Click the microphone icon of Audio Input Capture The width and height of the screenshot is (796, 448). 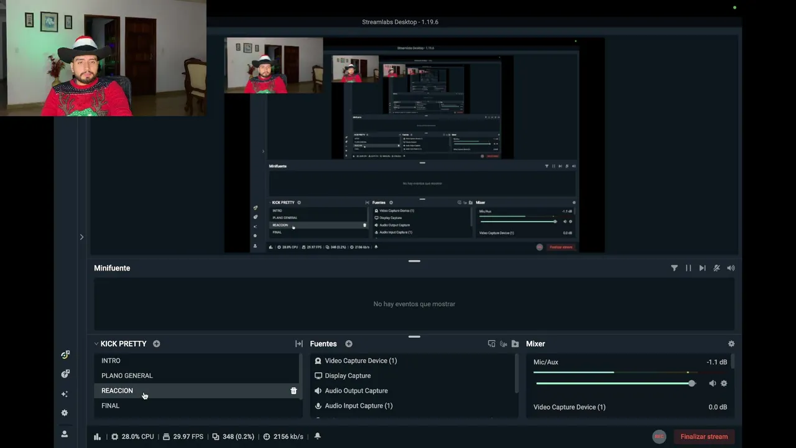click(318, 406)
